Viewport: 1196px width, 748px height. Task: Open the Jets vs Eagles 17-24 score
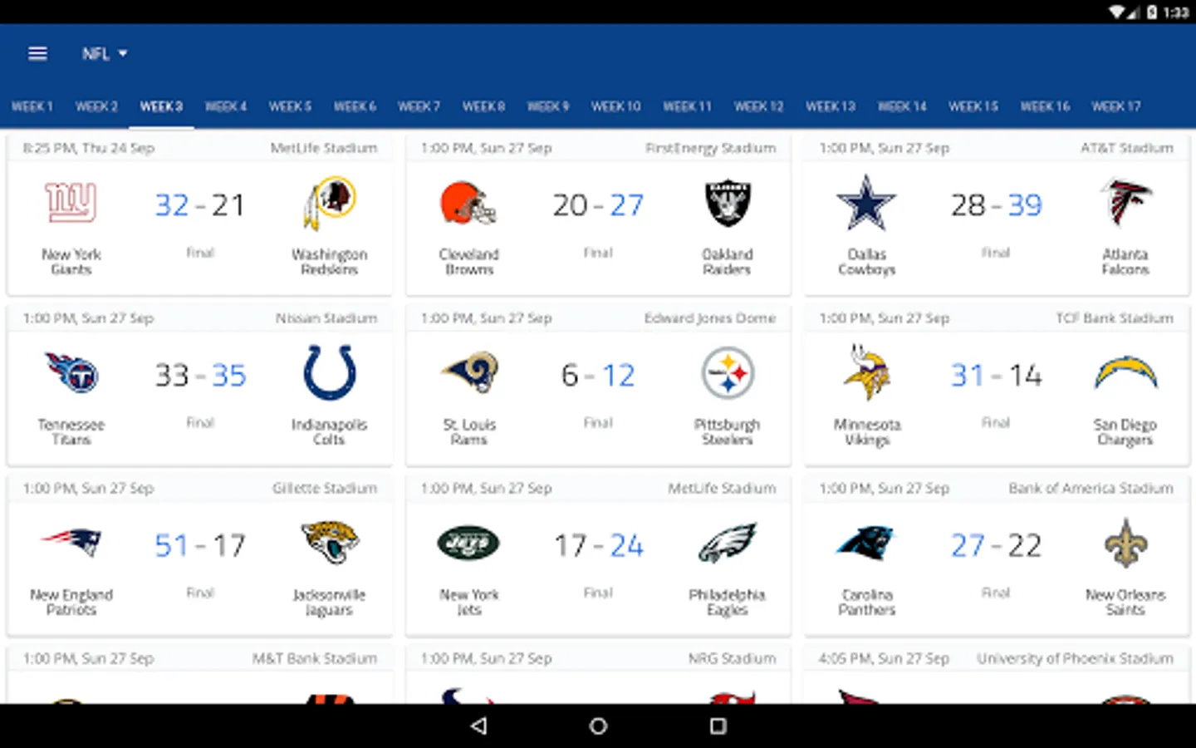pyautogui.click(x=598, y=545)
